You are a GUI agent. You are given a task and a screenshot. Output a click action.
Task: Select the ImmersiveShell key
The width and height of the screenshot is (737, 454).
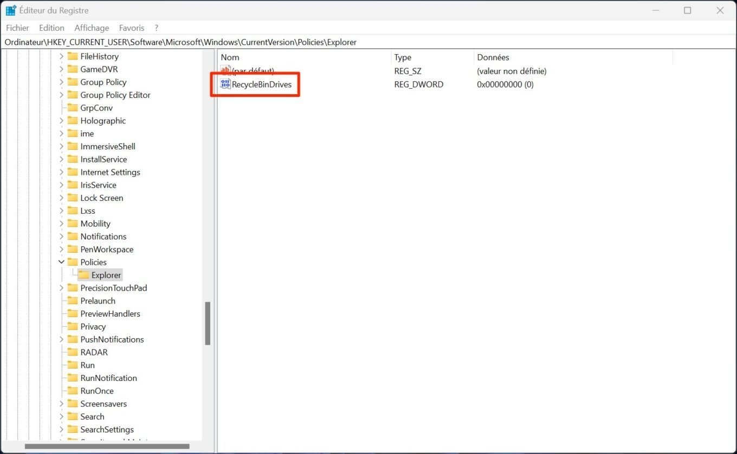click(108, 147)
